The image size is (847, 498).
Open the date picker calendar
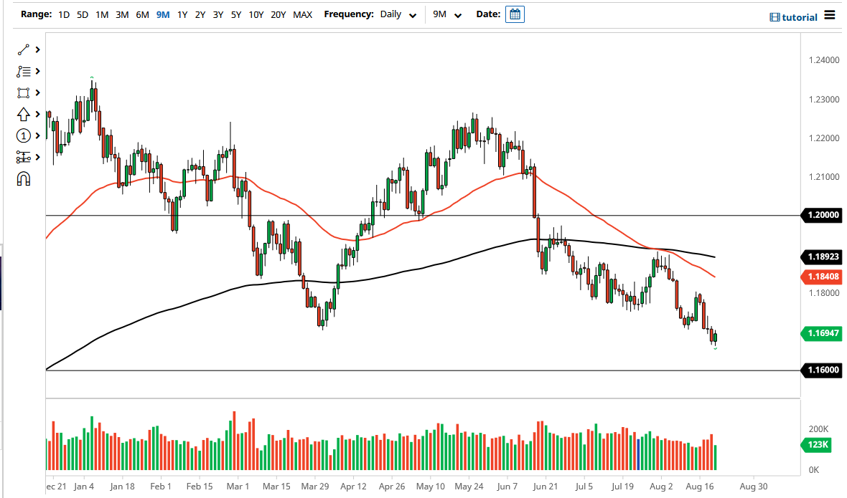pos(515,14)
